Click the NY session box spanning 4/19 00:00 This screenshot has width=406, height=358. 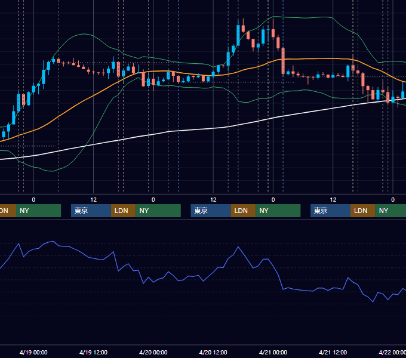pyautogui.click(x=38, y=211)
